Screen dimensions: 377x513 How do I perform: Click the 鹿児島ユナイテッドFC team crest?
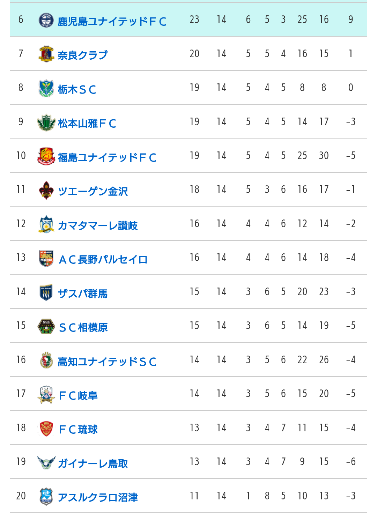tap(46, 20)
